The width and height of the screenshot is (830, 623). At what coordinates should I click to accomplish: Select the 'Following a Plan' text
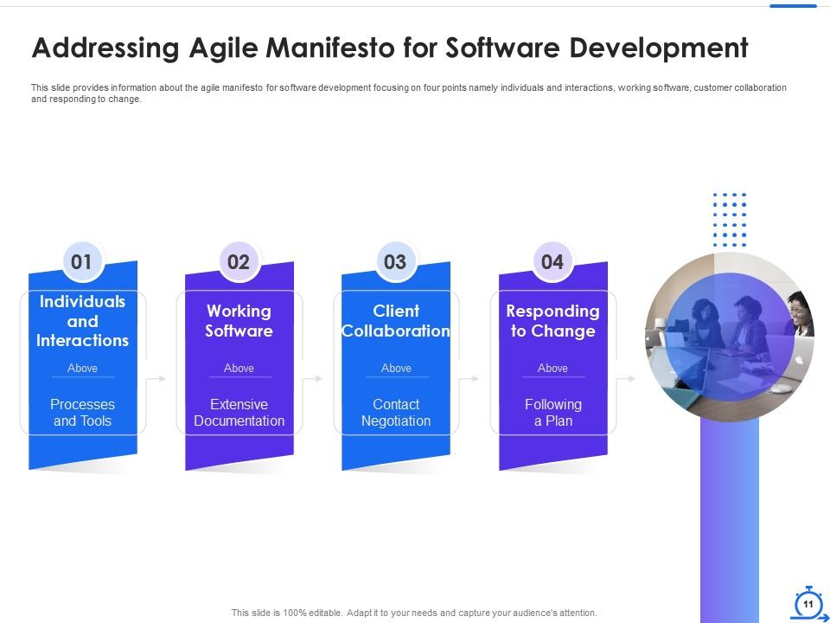point(552,413)
